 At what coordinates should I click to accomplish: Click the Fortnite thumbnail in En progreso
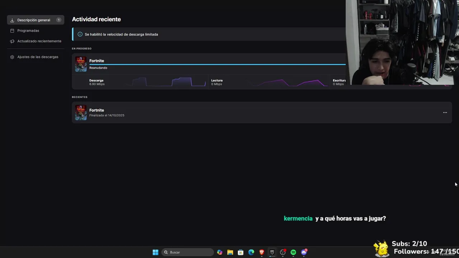coord(81,64)
